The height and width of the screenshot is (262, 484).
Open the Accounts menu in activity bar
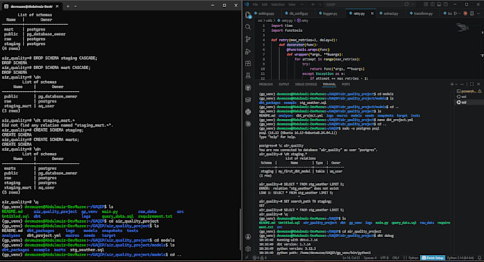248,236
